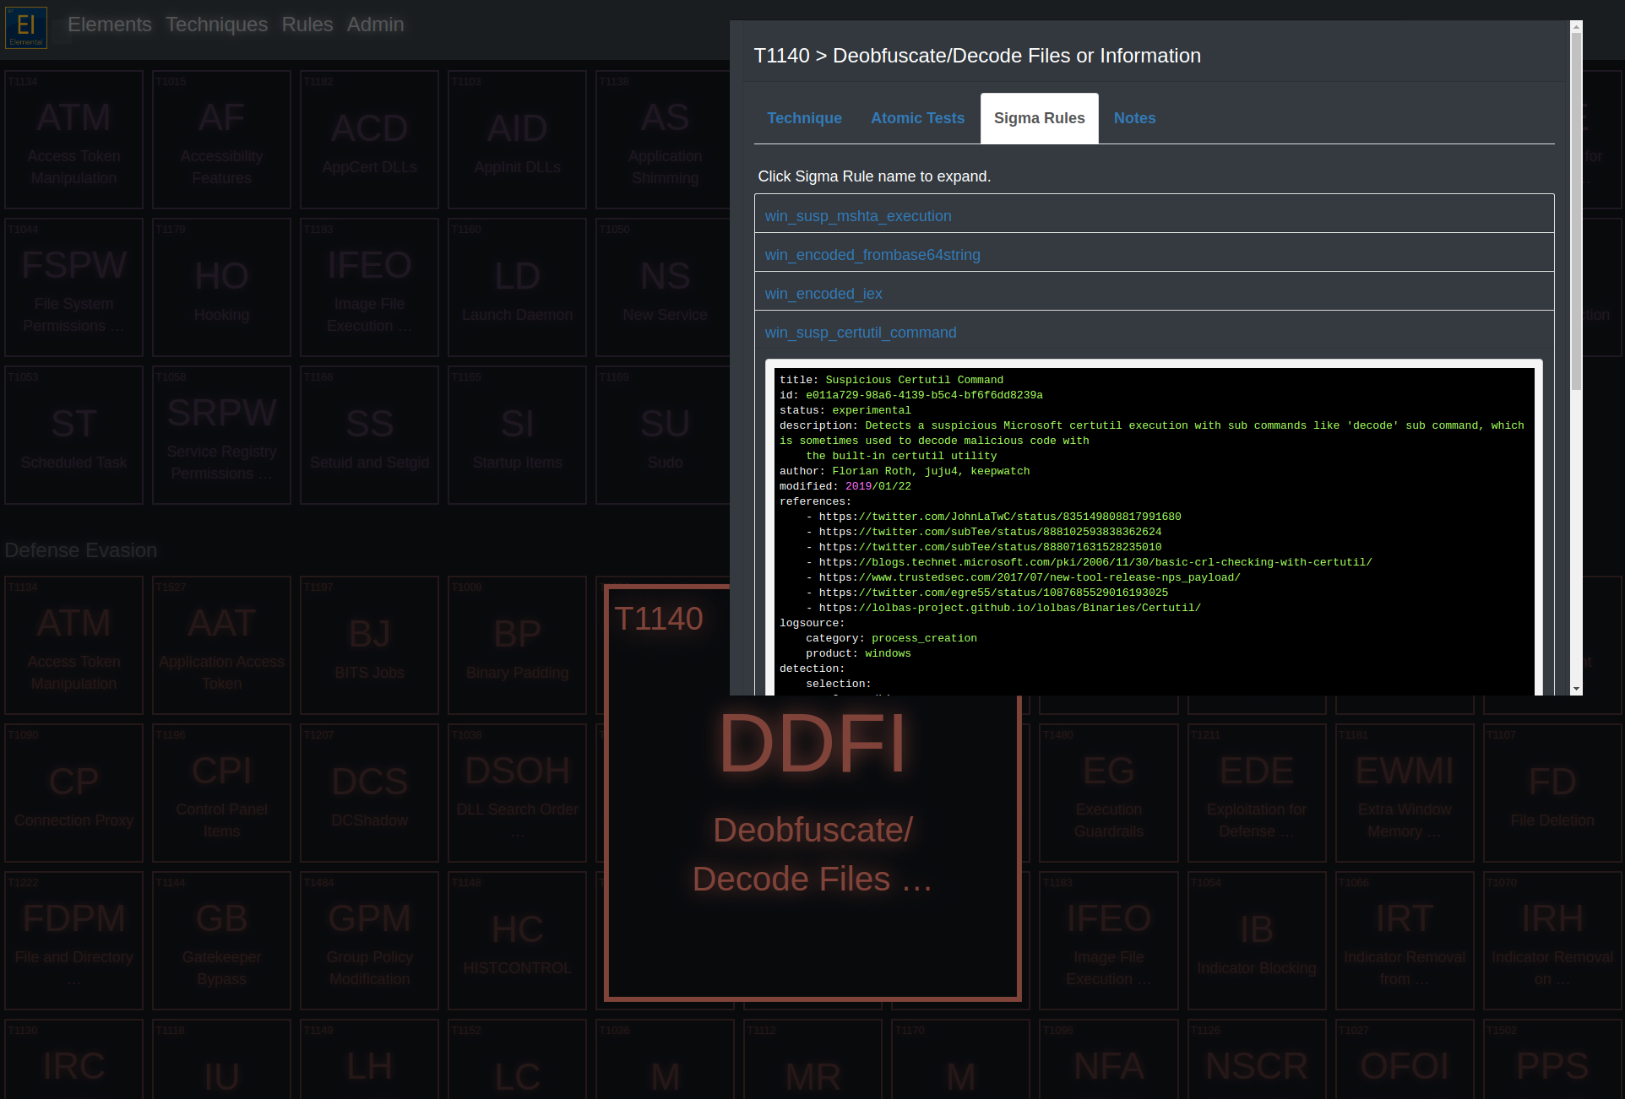This screenshot has height=1099, width=1625.
Task: Switch to the Technique tab
Action: (804, 118)
